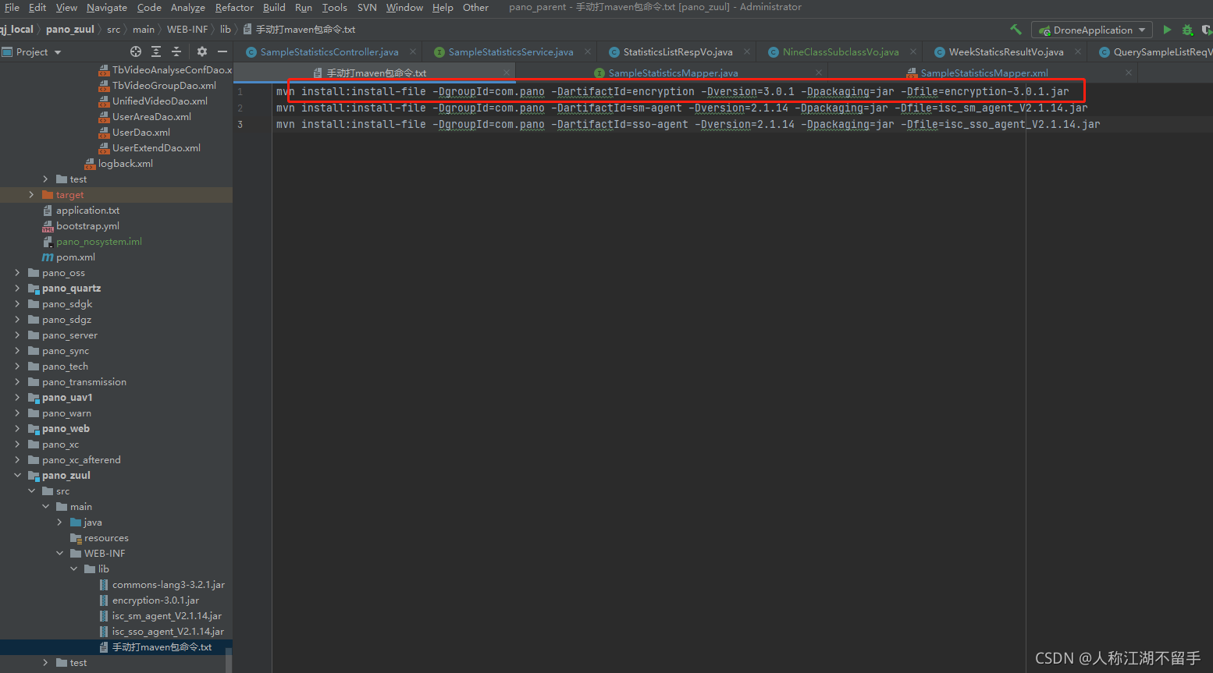Switch to SampleStatisticsService.java tab
This screenshot has width=1213, height=673.
click(510, 52)
